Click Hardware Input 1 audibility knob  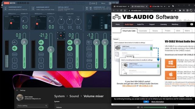[25, 19]
